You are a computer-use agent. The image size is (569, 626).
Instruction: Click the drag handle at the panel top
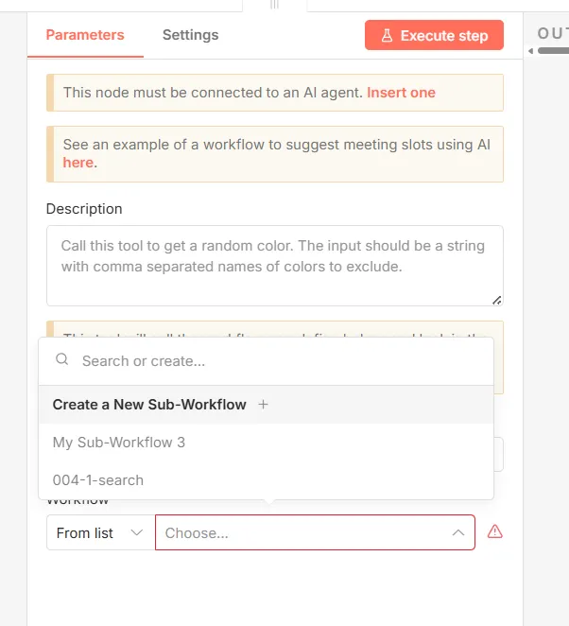[274, 5]
